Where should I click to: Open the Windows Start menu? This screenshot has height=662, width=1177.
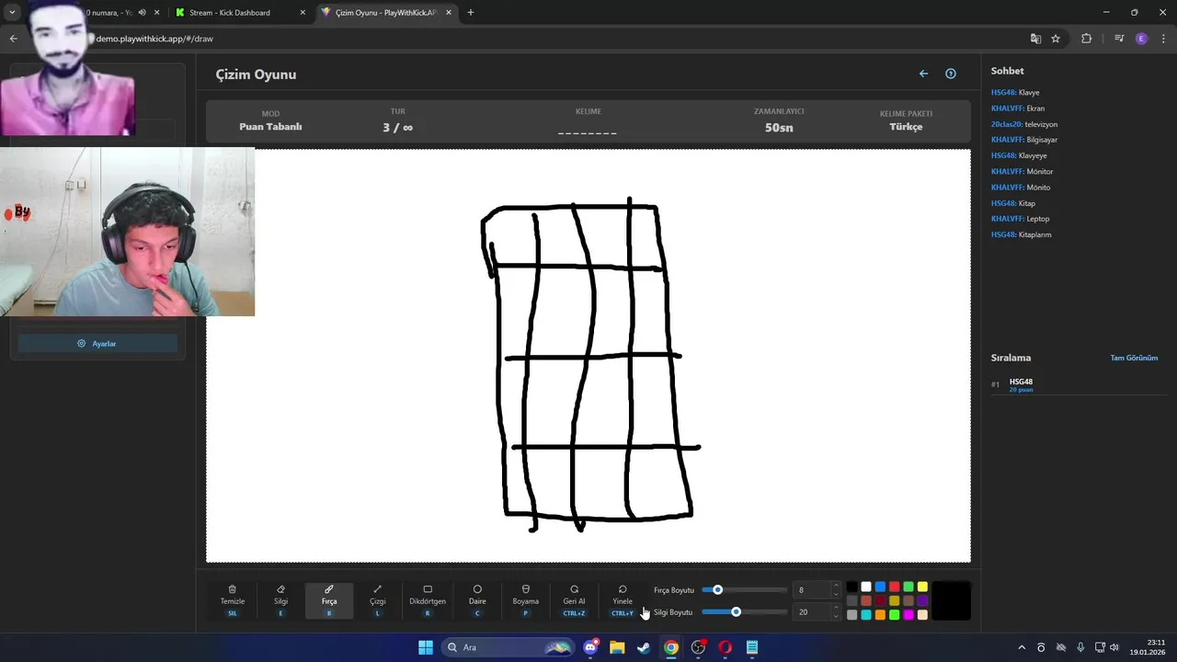[426, 647]
